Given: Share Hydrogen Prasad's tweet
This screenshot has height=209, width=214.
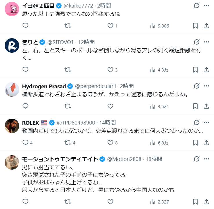Looking at the screenshot, I should coord(206,106).
